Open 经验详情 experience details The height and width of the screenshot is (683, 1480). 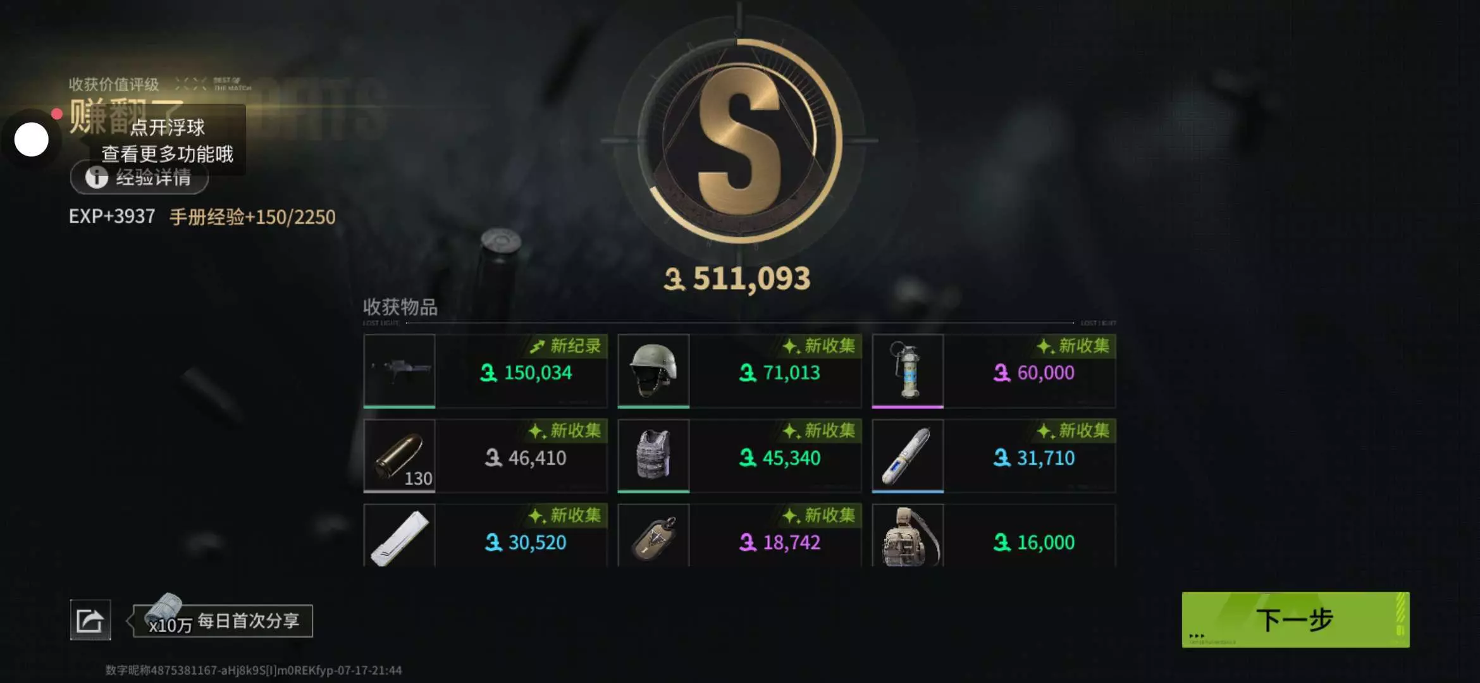139,178
